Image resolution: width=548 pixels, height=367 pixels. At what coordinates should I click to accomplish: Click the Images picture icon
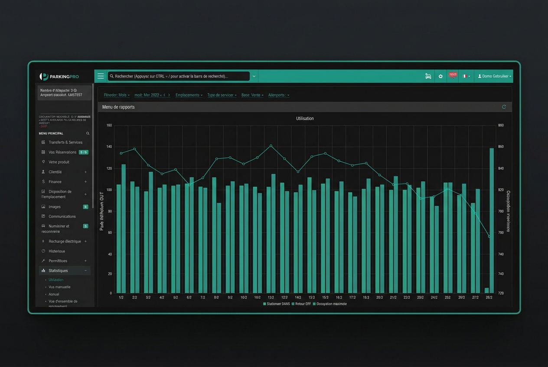(x=43, y=206)
